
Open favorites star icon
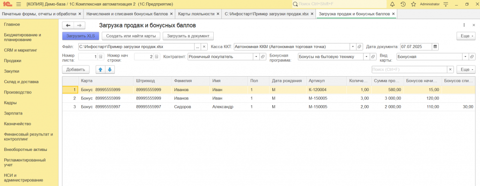pyautogui.click(x=413, y=4)
